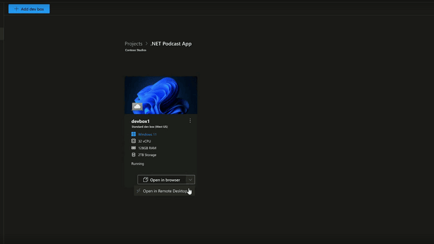Click the cloud icon on devbox1 image
This screenshot has width=434, height=244.
pos(138,107)
